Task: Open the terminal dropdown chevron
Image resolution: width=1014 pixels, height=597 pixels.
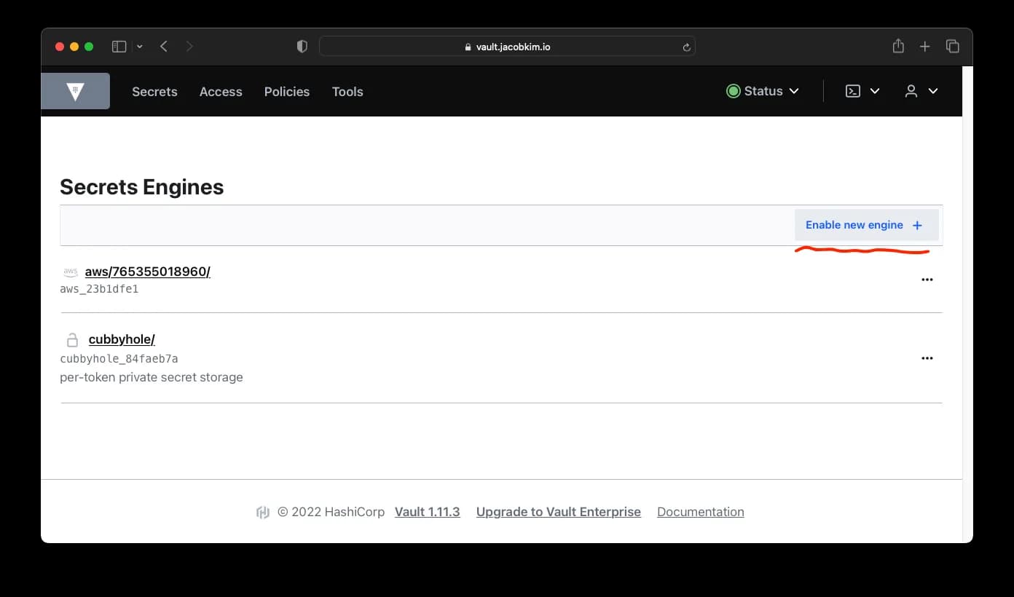Action: pos(875,91)
